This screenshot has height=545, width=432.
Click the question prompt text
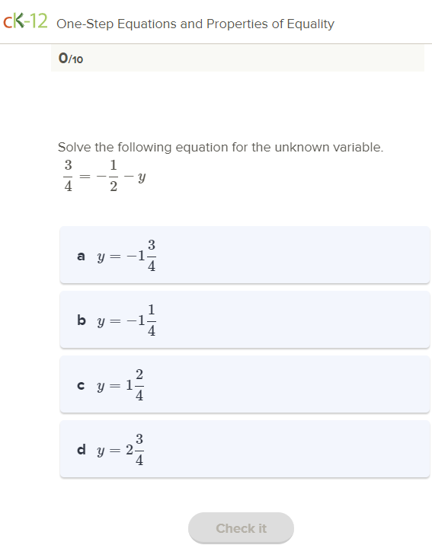(220, 147)
